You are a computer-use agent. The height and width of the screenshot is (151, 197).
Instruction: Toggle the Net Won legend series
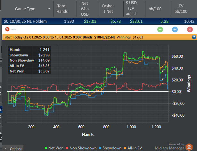pos(54,148)
